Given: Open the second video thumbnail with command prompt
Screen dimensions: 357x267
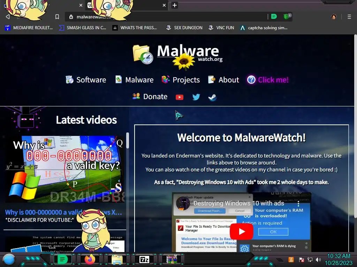Looking at the screenshot, I should [x=65, y=244].
